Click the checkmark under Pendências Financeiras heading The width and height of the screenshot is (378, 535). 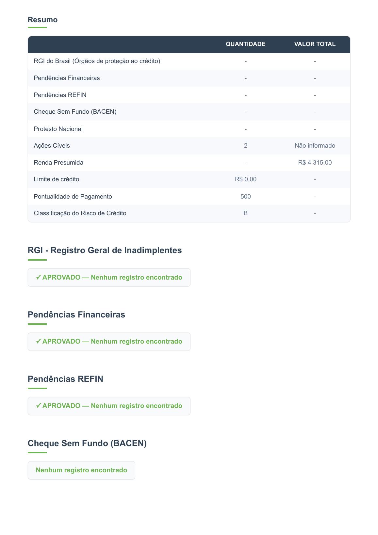click(x=39, y=341)
